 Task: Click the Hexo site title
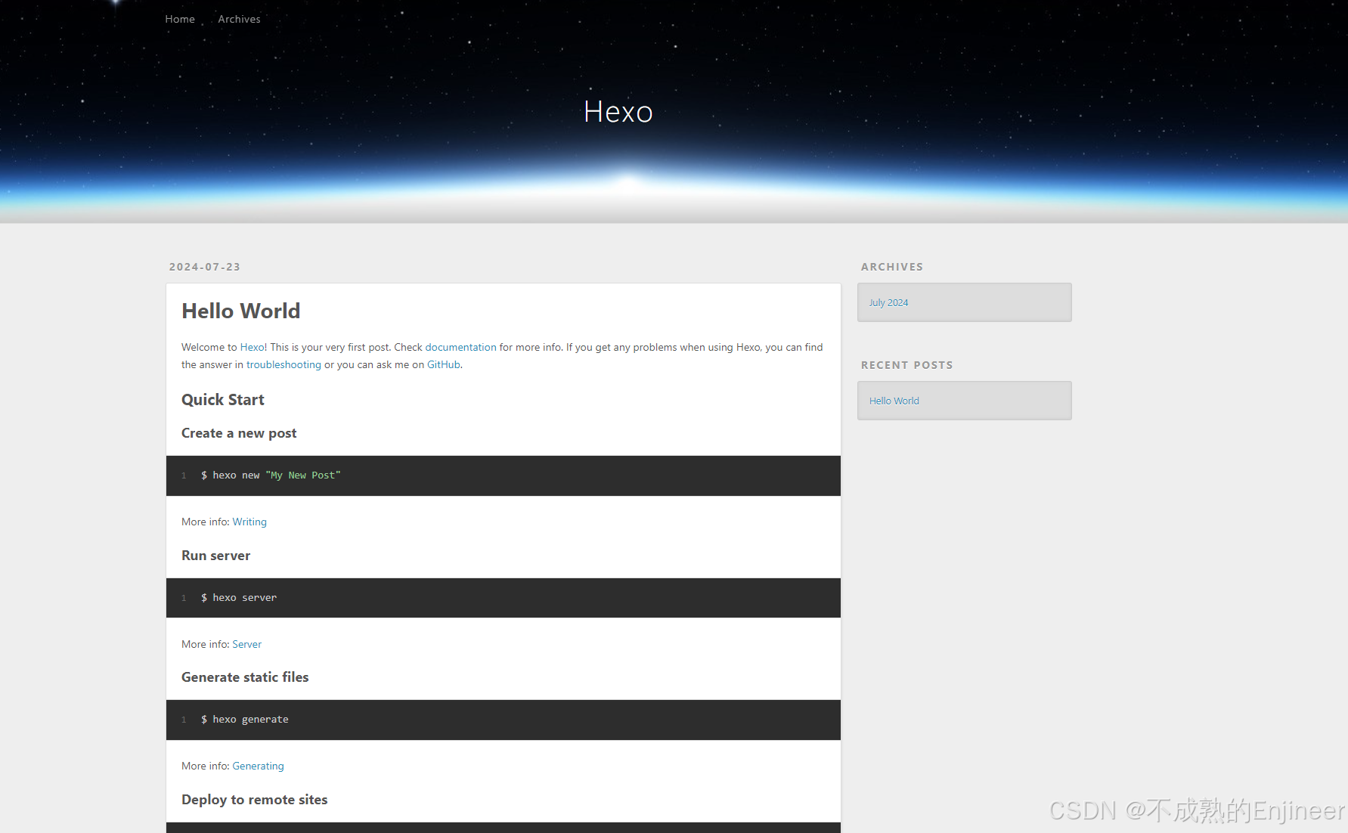point(618,112)
